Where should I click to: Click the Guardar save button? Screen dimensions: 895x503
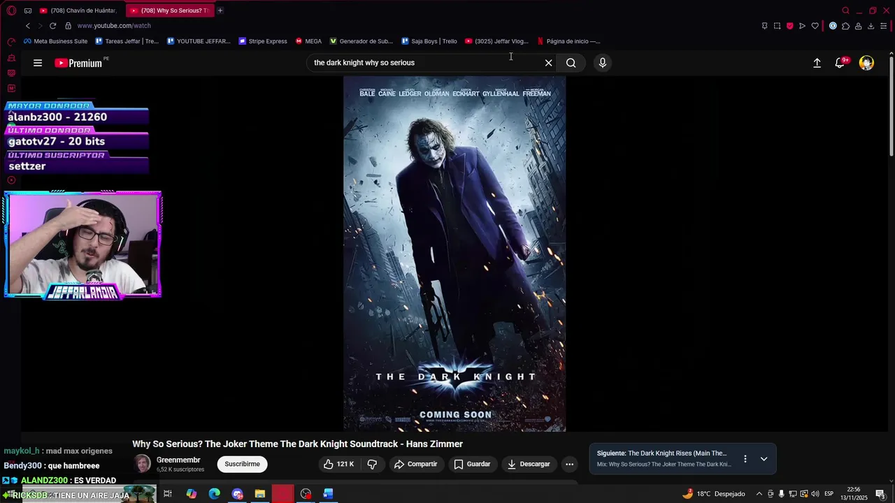pos(472,464)
